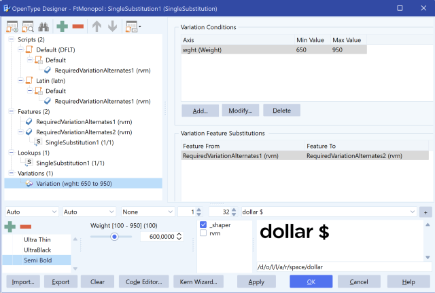Uncheck the _shaper checkbox
Image resolution: width=435 pixels, height=293 pixels.
203,224
